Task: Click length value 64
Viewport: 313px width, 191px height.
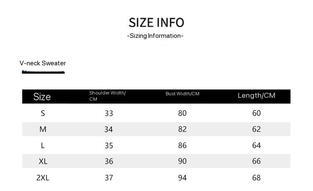Action: 256,146
